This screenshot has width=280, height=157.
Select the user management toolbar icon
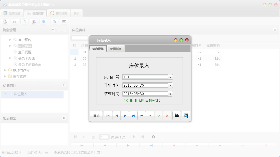pyautogui.click(x=34, y=21)
